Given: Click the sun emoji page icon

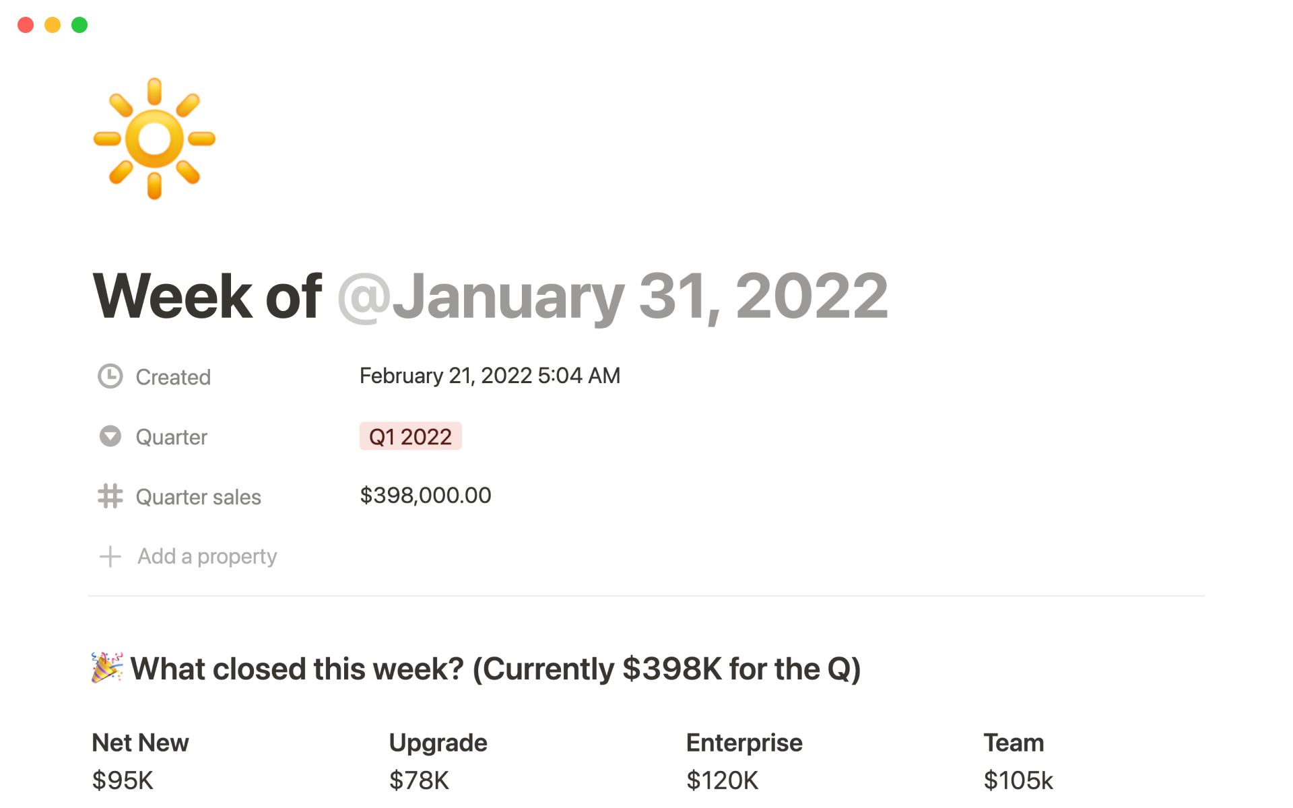Looking at the screenshot, I should click(154, 139).
